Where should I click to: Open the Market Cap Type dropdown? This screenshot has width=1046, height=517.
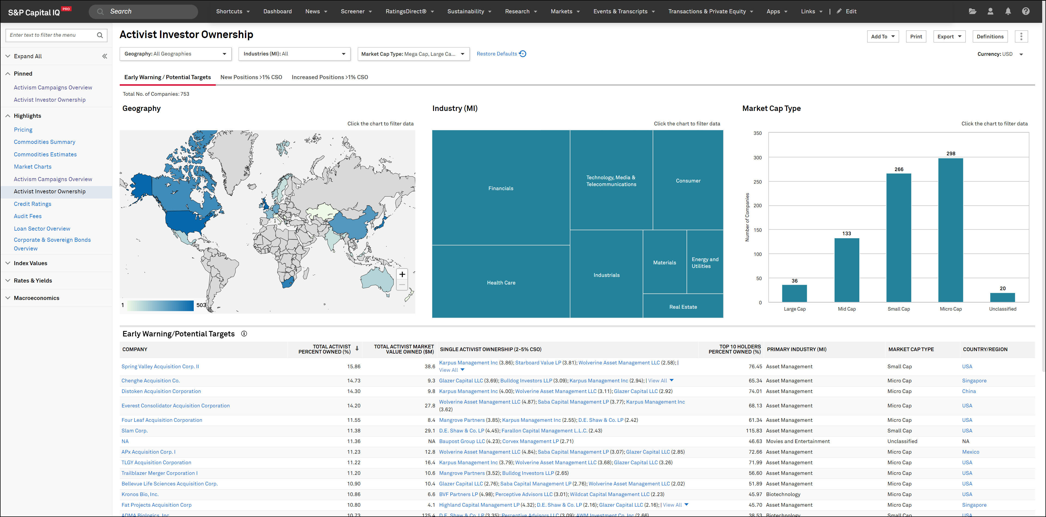tap(413, 54)
